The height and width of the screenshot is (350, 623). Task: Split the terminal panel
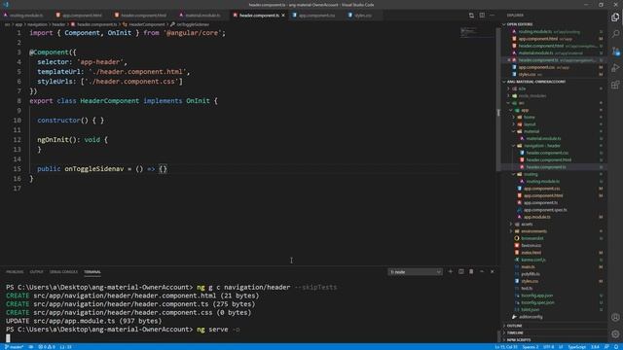pos(460,272)
